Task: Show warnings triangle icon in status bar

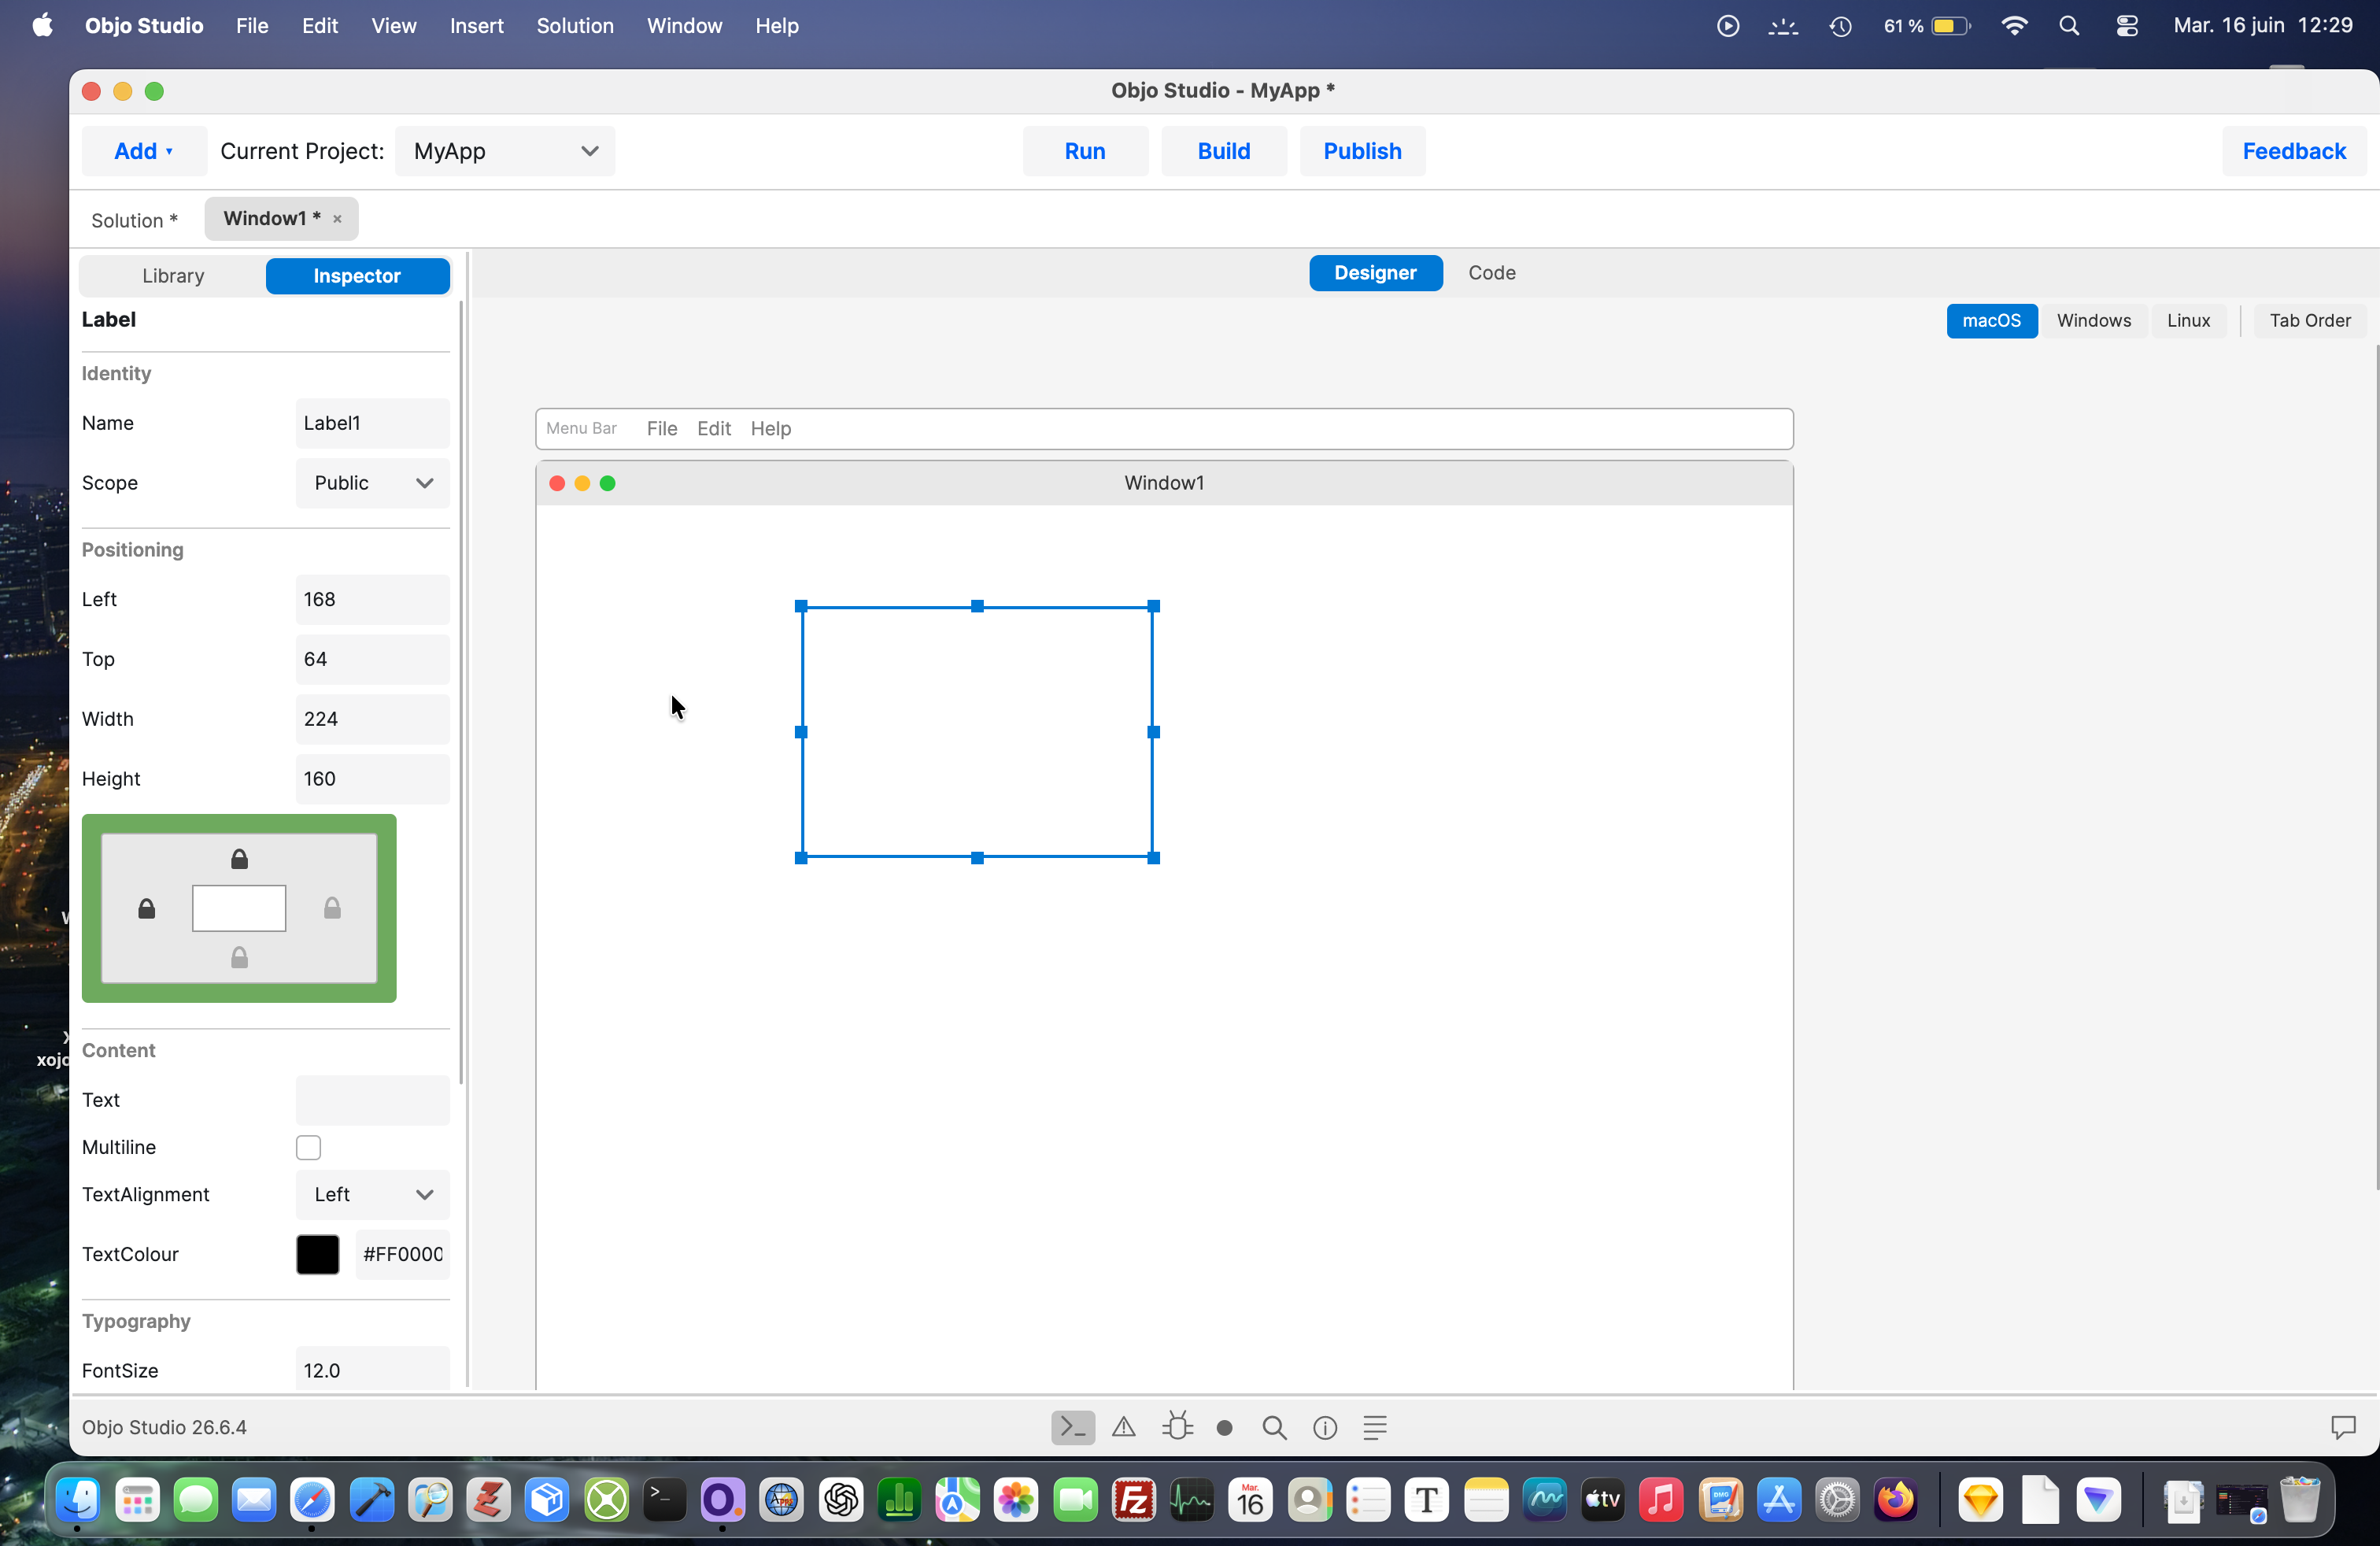Action: click(x=1124, y=1428)
